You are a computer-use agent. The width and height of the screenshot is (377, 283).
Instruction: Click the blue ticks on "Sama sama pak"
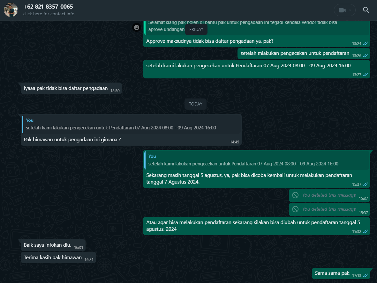tap(365, 275)
